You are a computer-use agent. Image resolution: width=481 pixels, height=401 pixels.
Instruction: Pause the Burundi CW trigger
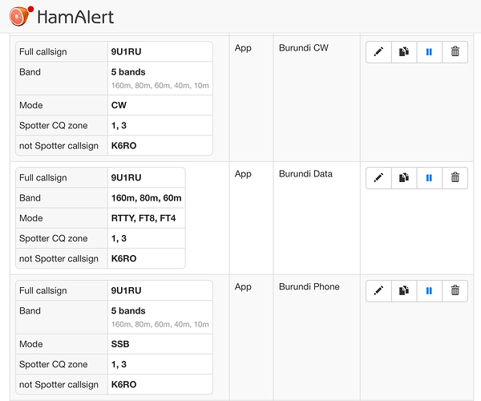pyautogui.click(x=429, y=52)
